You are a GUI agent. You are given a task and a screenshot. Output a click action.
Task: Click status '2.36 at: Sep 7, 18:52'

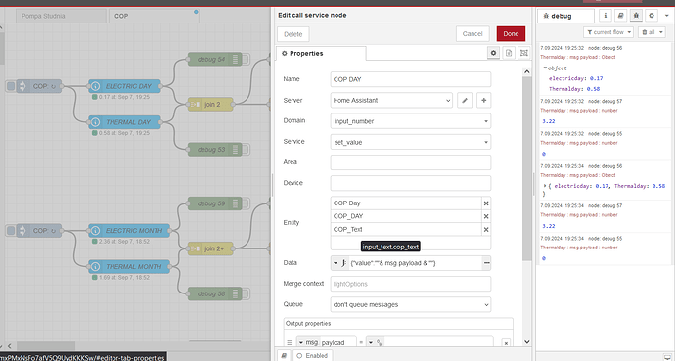tap(123, 242)
